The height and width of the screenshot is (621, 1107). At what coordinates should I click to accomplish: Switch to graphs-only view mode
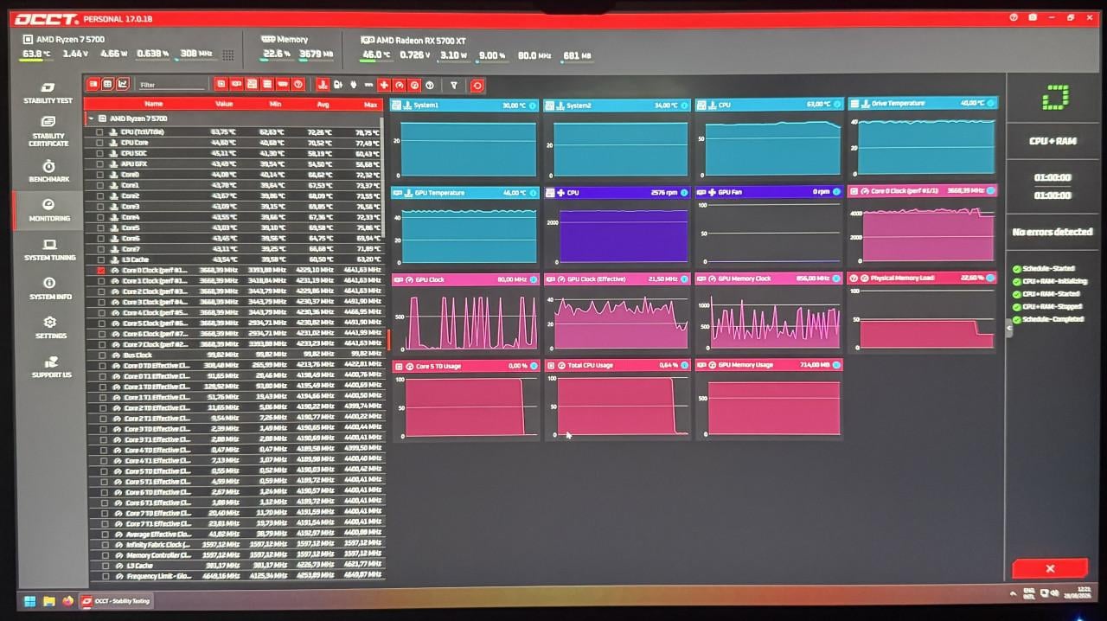123,84
